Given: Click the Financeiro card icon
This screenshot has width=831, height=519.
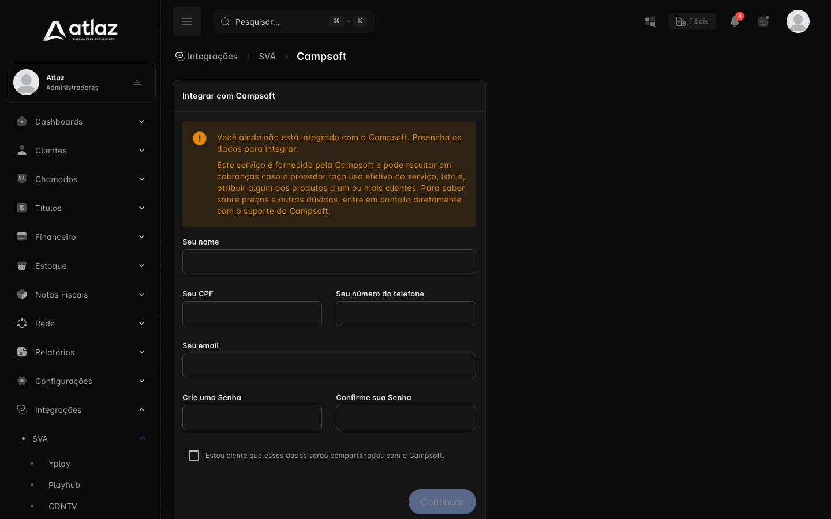Looking at the screenshot, I should [22, 237].
